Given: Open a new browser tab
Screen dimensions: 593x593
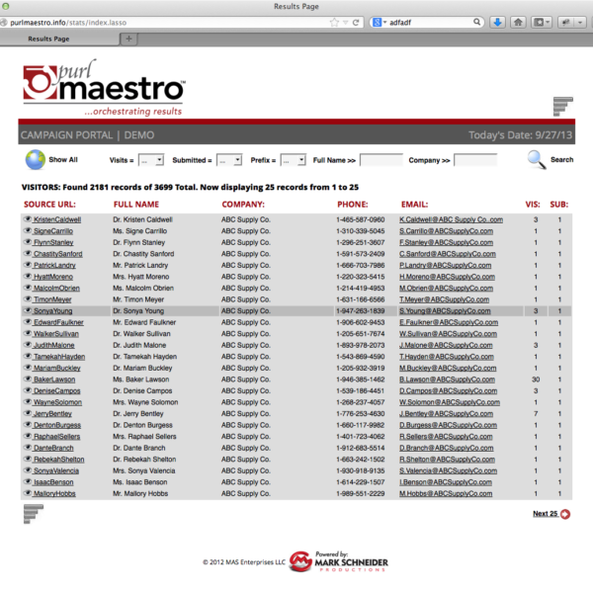Looking at the screenshot, I should click(128, 39).
